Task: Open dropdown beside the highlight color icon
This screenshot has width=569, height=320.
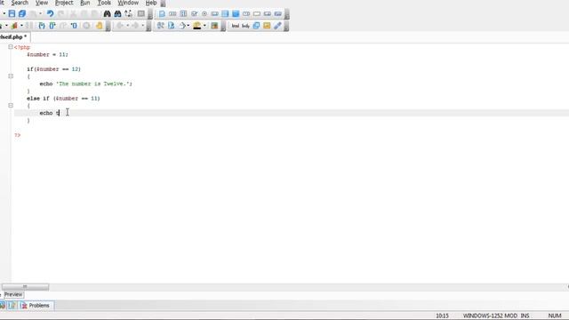Action: tap(204, 26)
